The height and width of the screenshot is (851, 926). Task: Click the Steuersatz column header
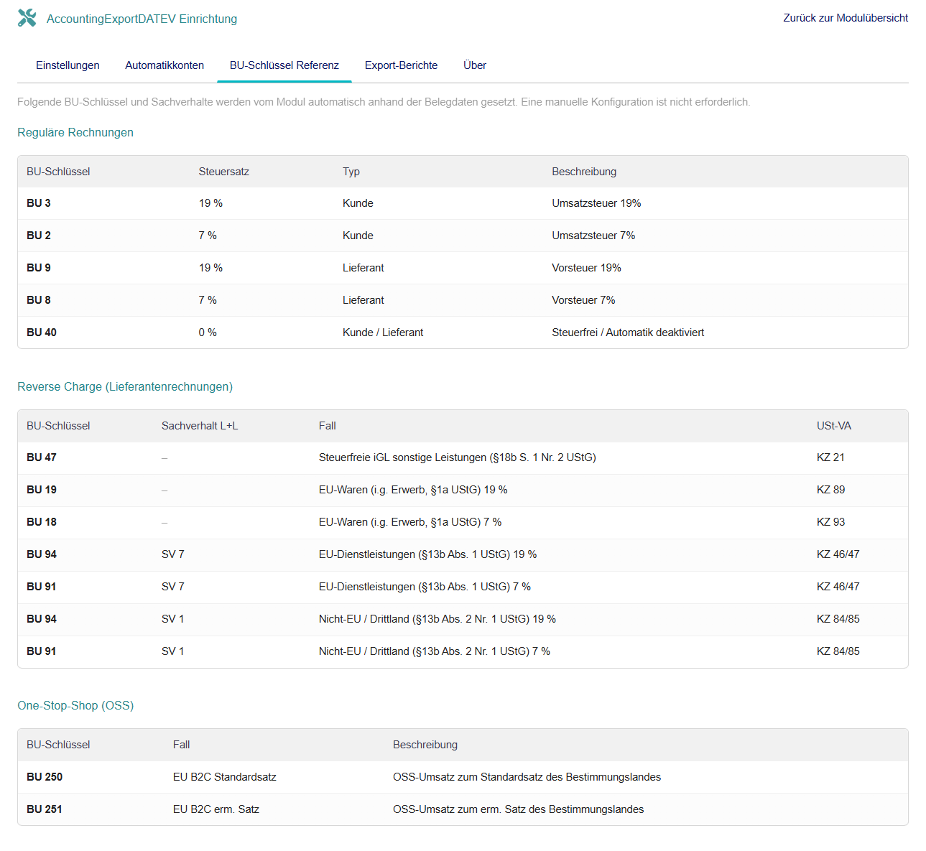pos(223,172)
